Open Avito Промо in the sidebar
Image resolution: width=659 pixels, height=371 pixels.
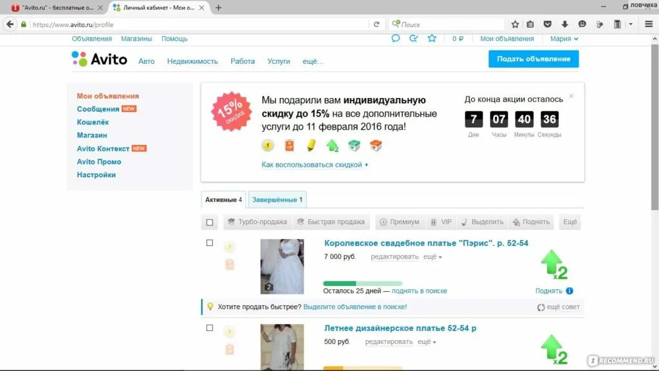(98, 162)
